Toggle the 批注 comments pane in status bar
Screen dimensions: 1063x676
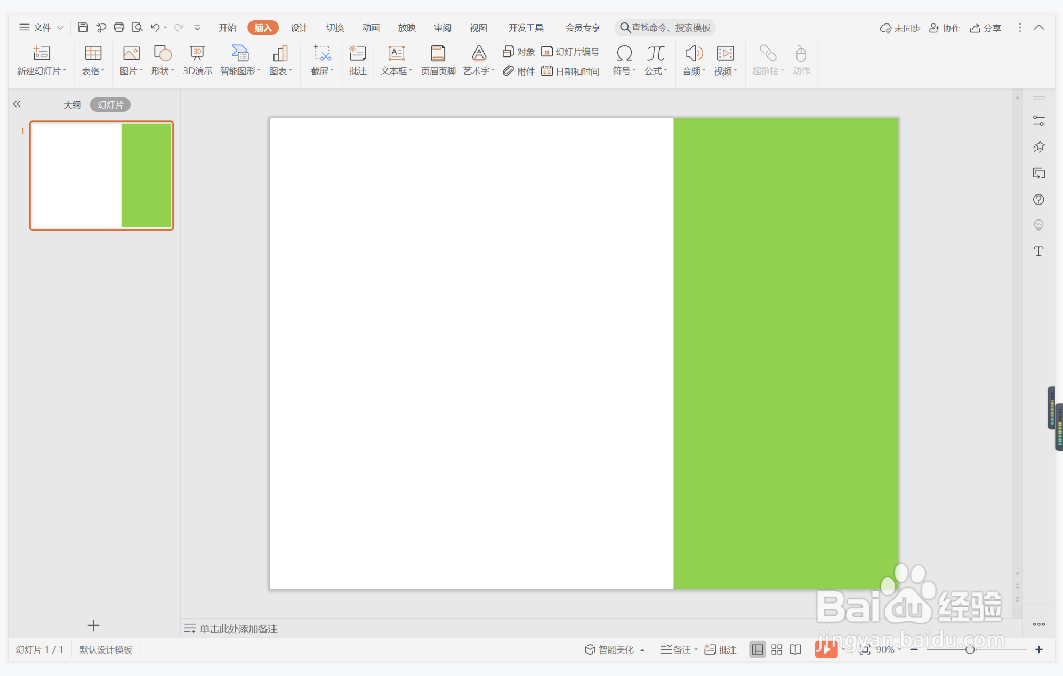(720, 649)
